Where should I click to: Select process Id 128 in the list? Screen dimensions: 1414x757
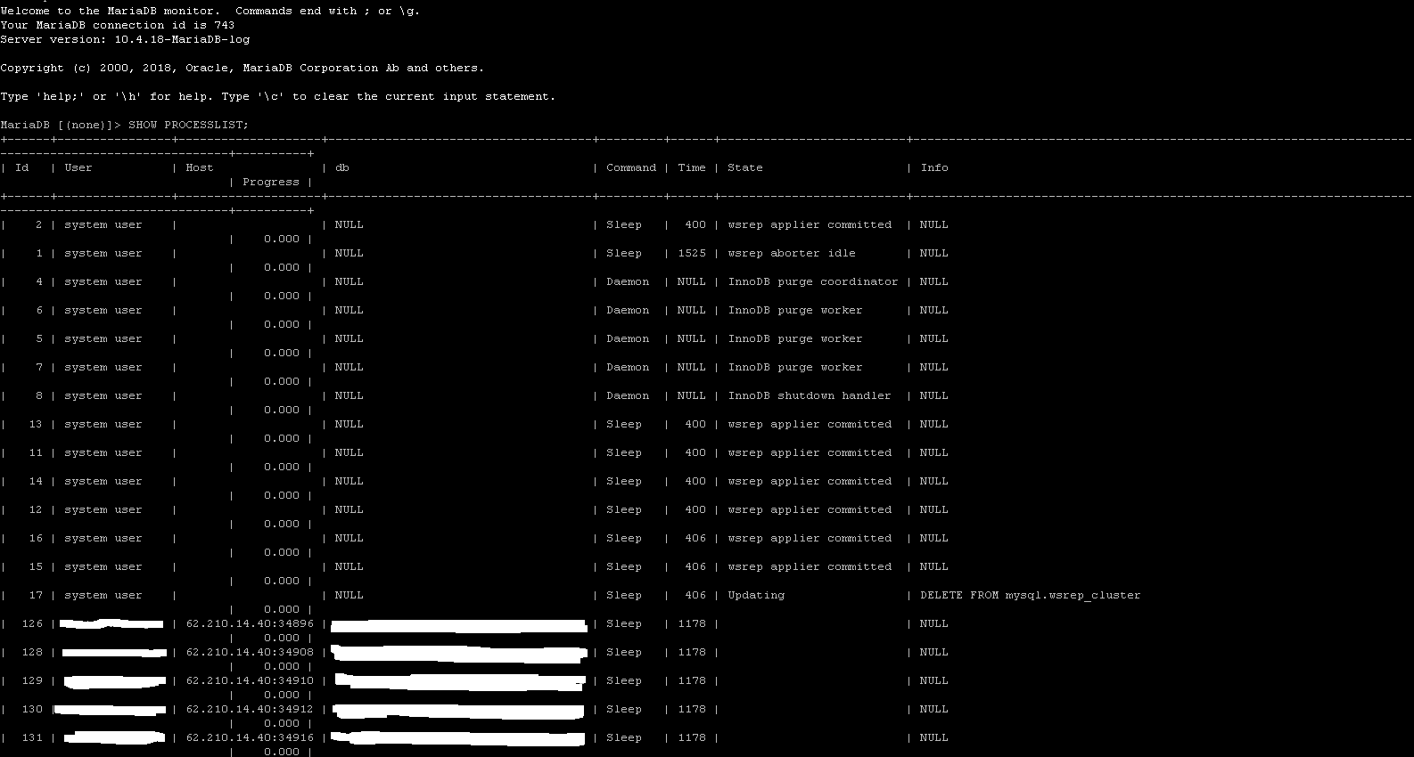click(32, 652)
